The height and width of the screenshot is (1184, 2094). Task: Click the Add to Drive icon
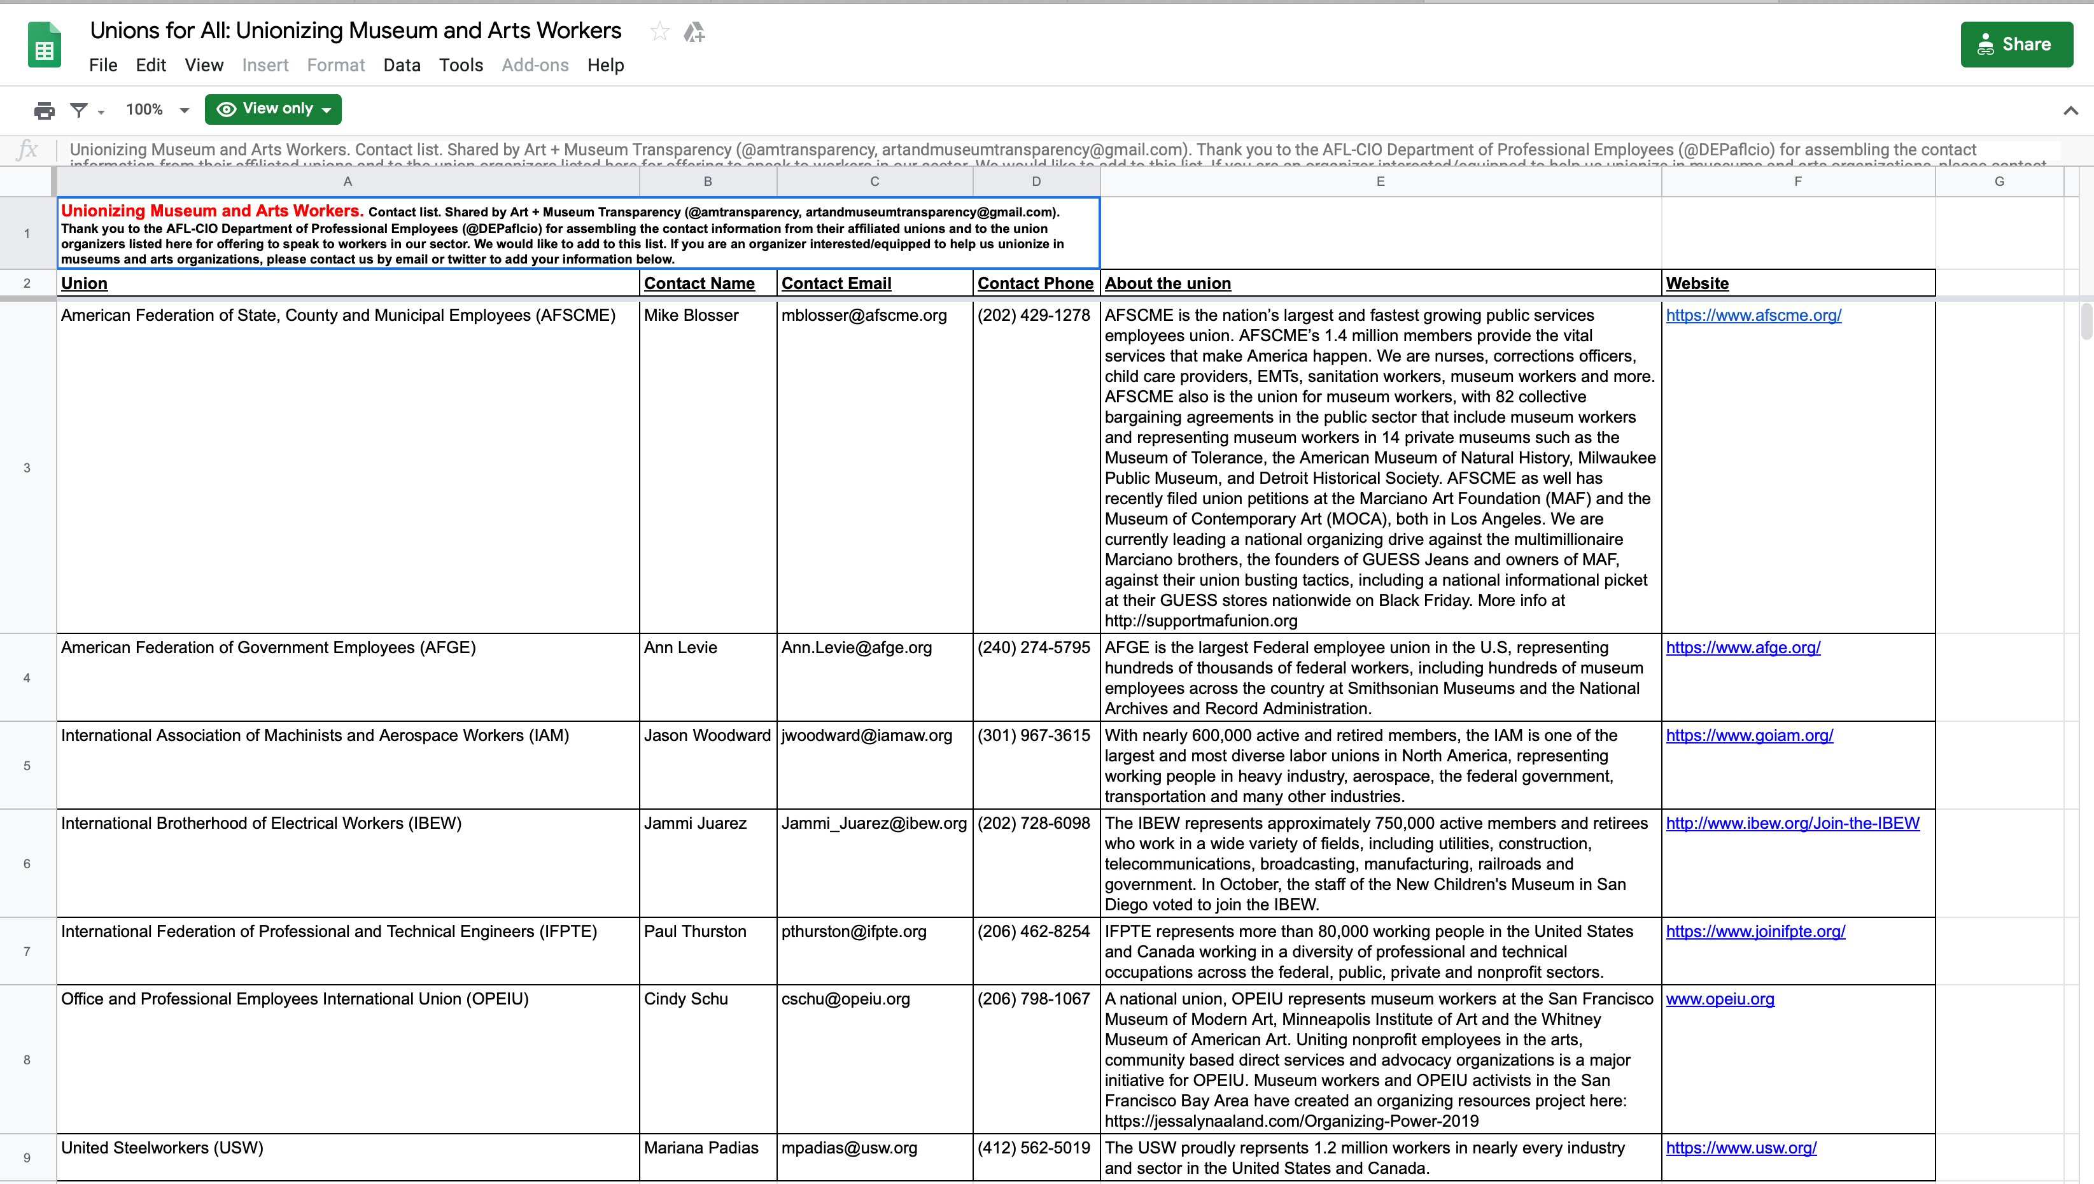pos(693,32)
